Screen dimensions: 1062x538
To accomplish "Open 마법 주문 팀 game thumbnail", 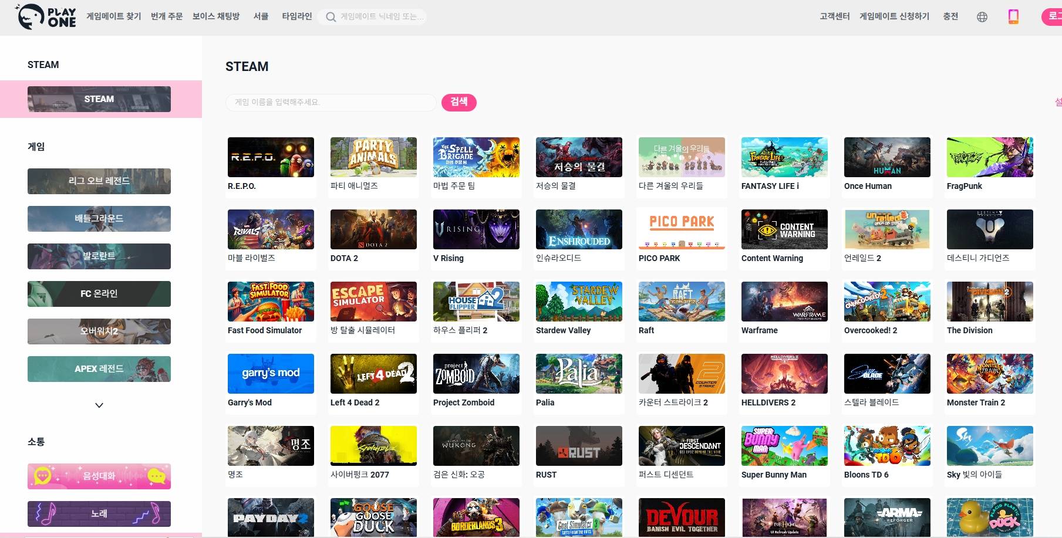I will [x=476, y=157].
